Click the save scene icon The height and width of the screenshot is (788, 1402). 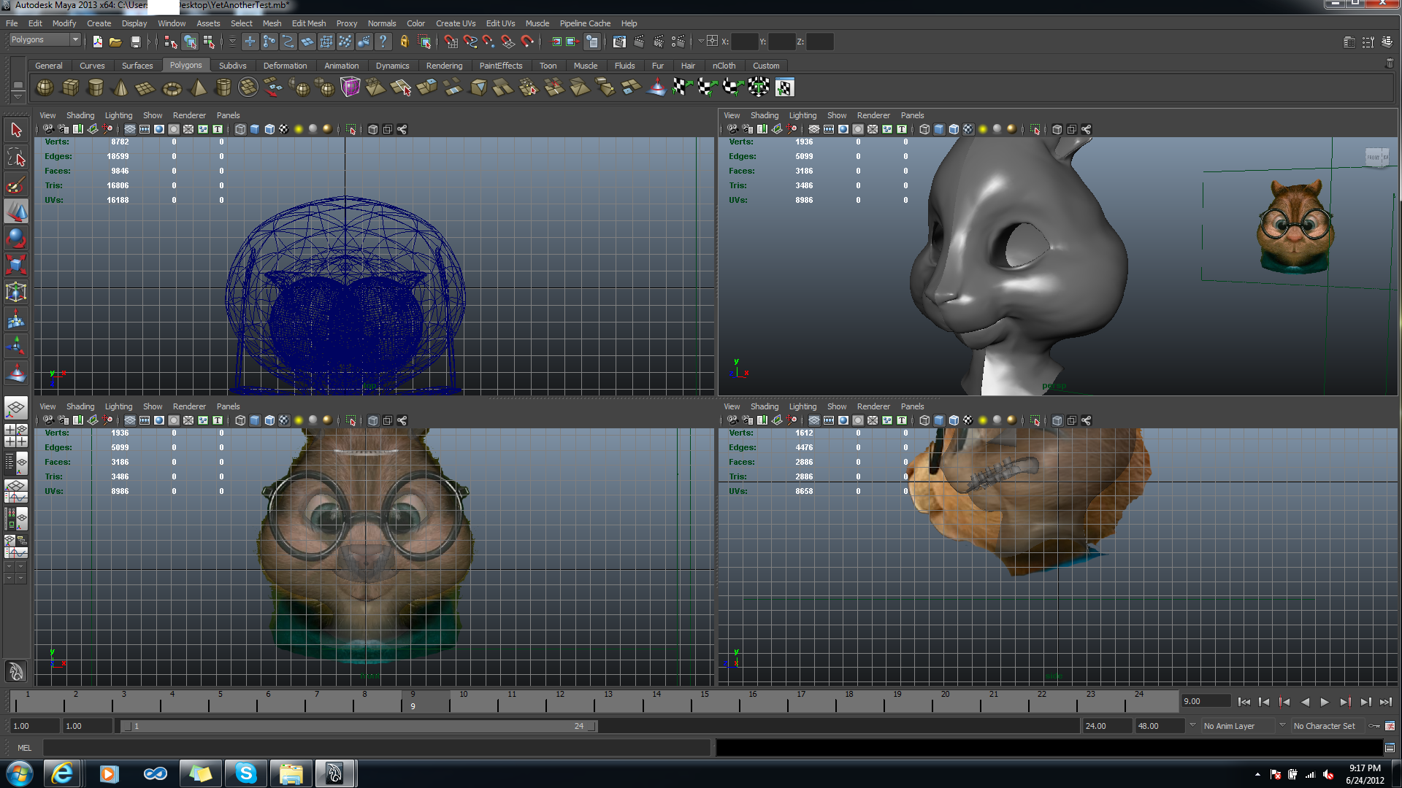[x=135, y=42]
